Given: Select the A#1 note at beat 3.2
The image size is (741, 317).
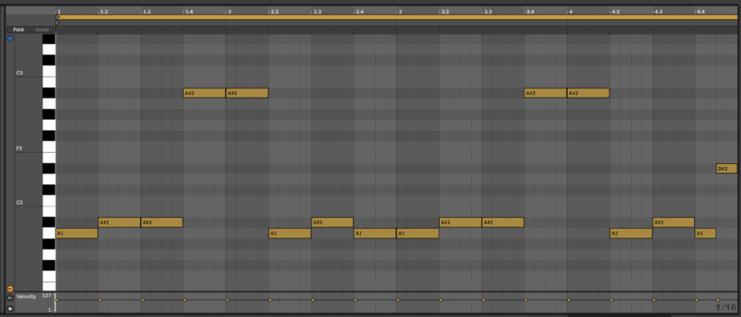Looking at the screenshot, I should click(461, 222).
